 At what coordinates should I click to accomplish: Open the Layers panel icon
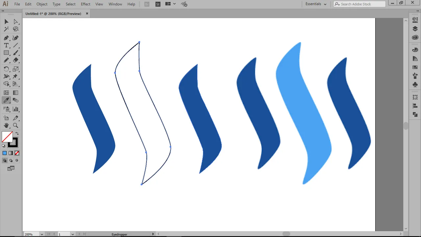click(x=415, y=29)
